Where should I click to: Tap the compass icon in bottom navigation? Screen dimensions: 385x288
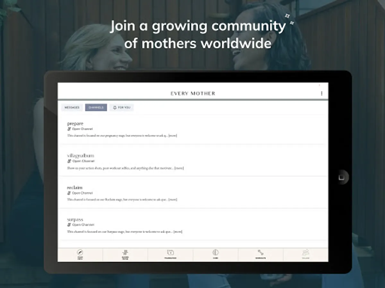tap(80, 253)
